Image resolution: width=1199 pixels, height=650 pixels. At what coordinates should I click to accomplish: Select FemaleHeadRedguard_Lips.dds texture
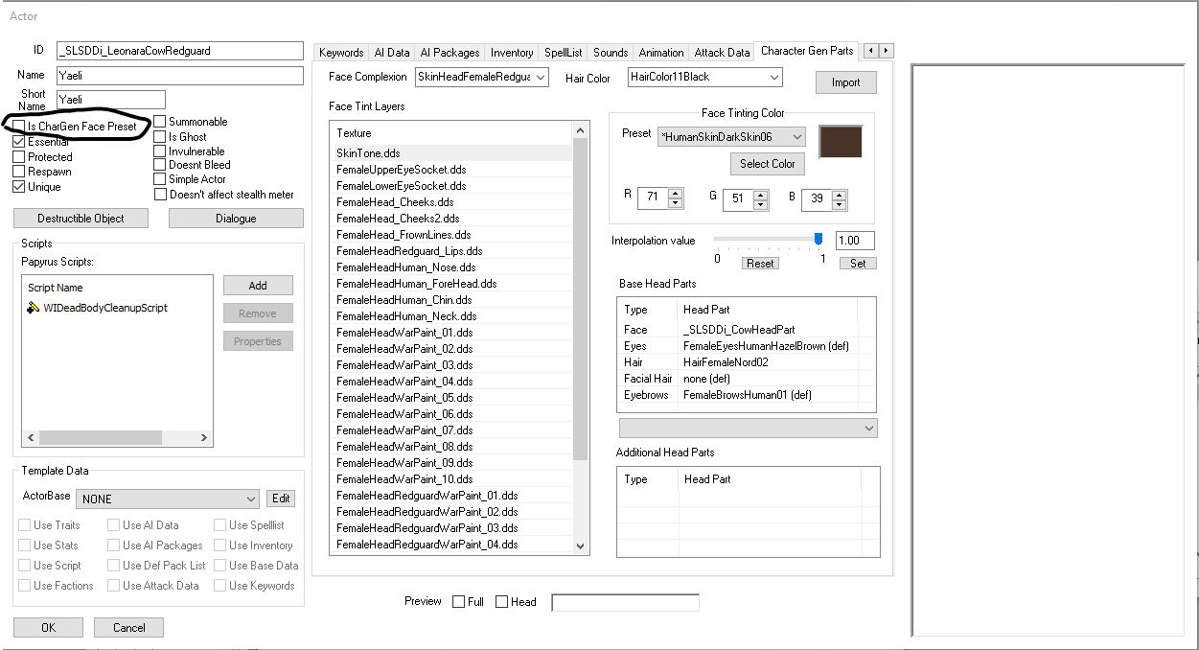tap(450, 251)
